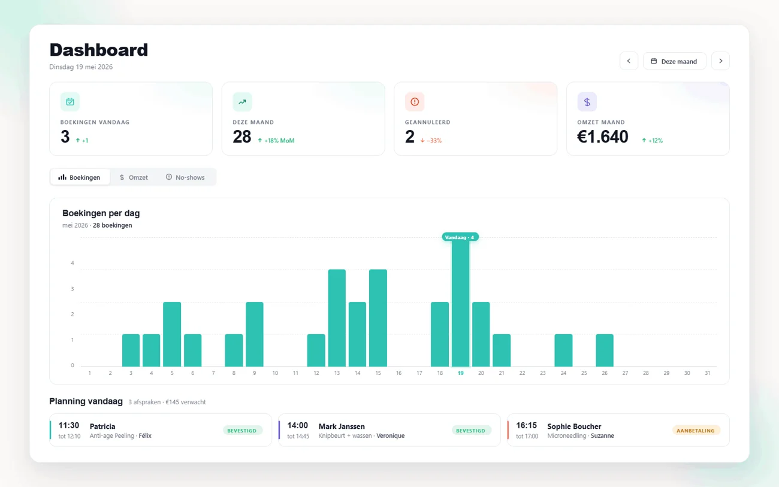Open Patricia's 11:30 appointment card
This screenshot has width=779, height=487.
click(161, 430)
